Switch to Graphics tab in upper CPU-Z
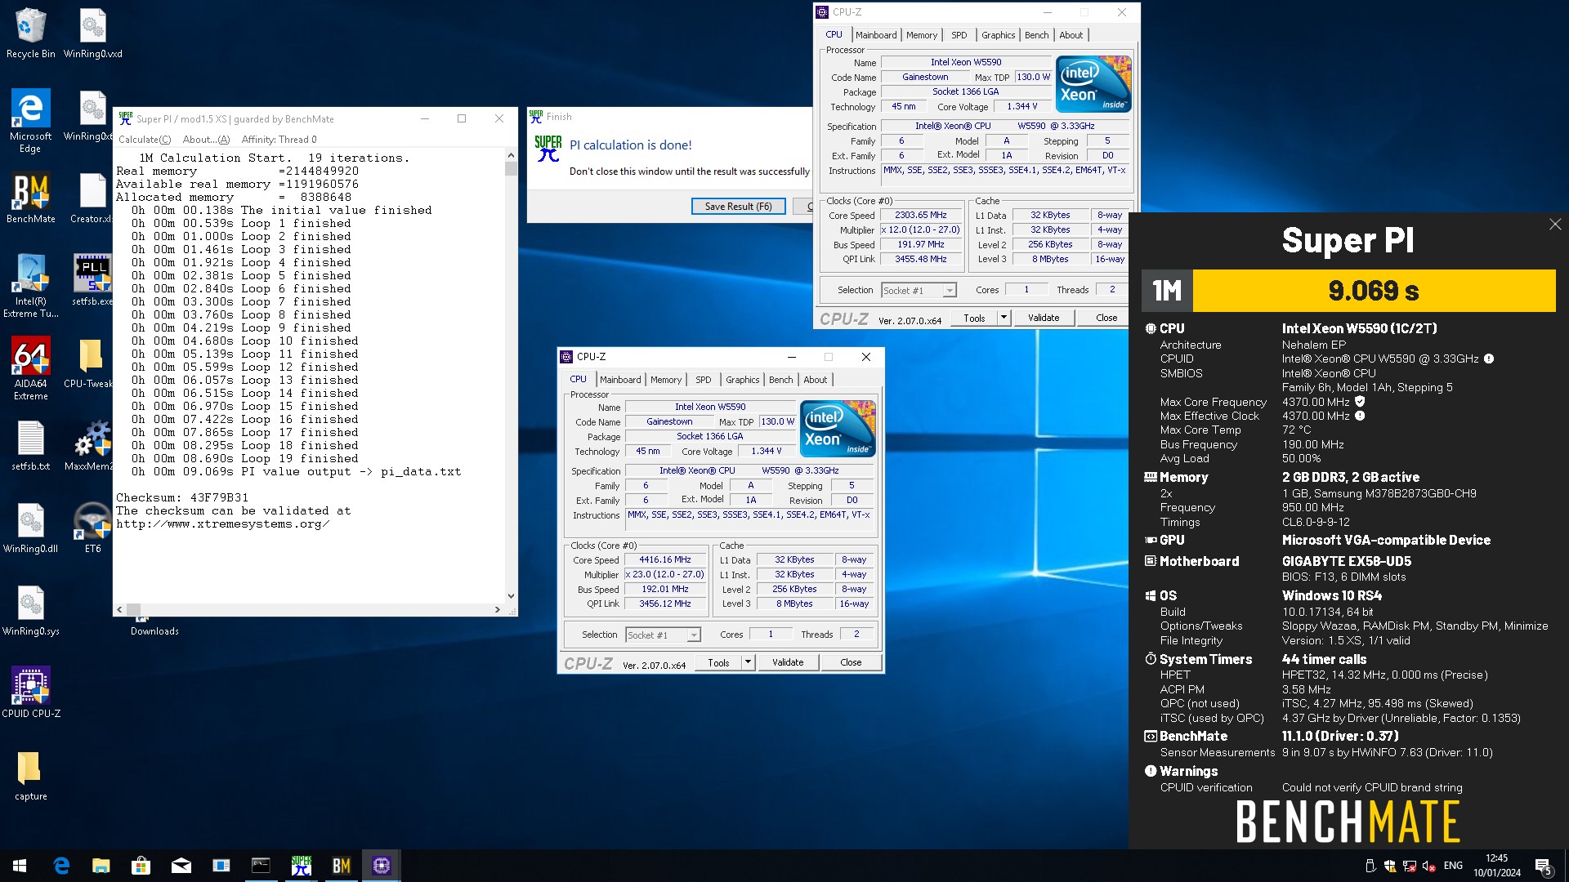The width and height of the screenshot is (1569, 882). coord(999,35)
